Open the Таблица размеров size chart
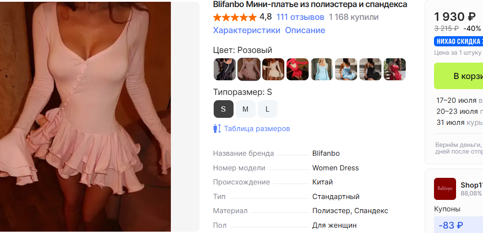The image size is (483, 233). tap(257, 129)
